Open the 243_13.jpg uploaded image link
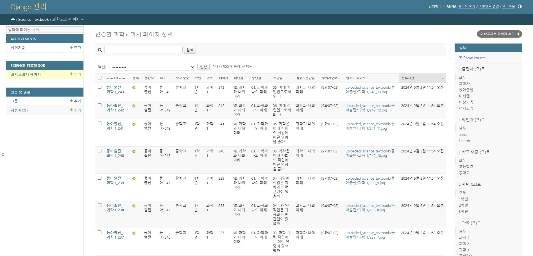Screen dimensions: 533x256 click(x=370, y=90)
